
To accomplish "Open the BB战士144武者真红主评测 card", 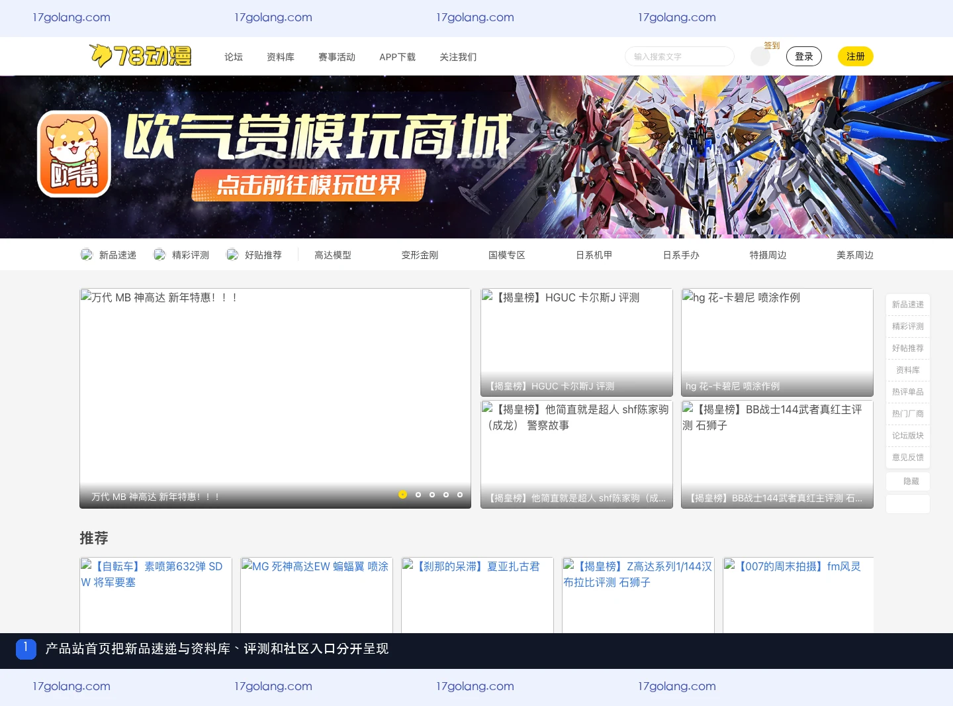I will pyautogui.click(x=777, y=454).
